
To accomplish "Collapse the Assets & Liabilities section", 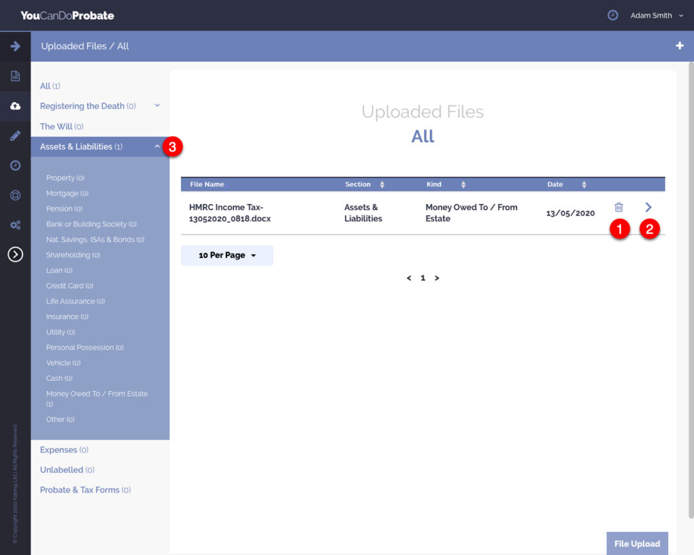I will [157, 146].
